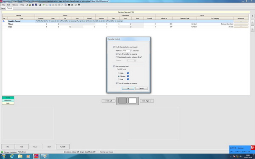Click the Open folder toolbar icon

(30, 5)
